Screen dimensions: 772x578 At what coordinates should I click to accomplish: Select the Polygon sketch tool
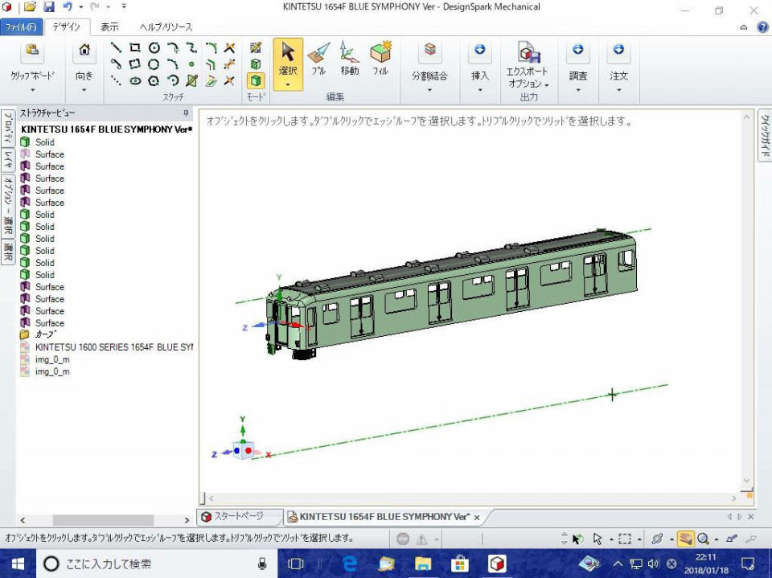tap(154, 80)
